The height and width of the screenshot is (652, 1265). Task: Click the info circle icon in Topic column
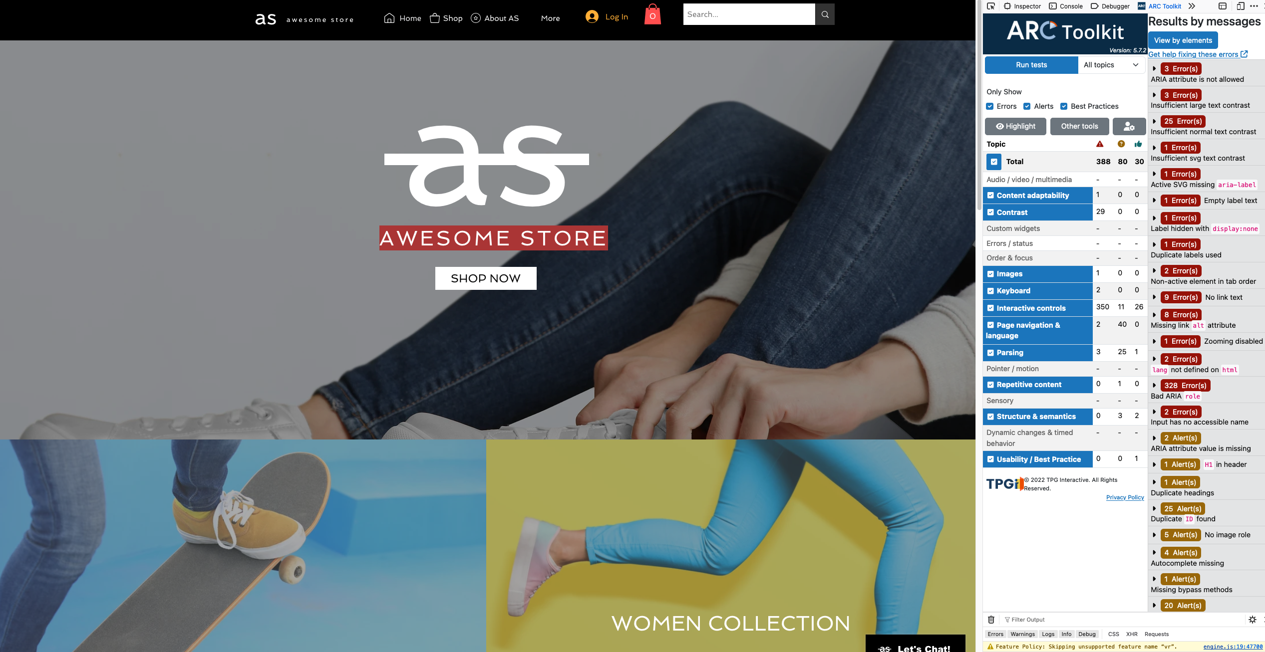(x=1121, y=144)
